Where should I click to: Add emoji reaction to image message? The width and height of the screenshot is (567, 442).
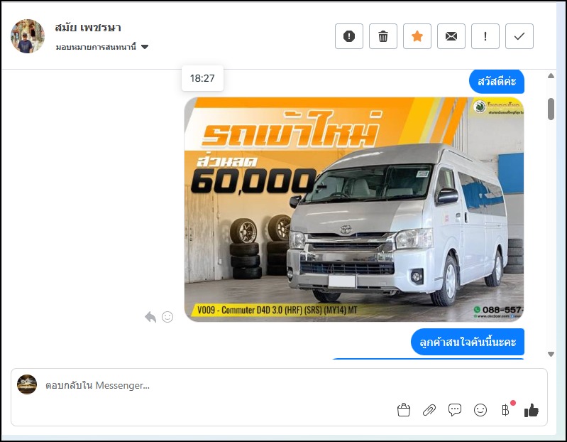point(167,317)
